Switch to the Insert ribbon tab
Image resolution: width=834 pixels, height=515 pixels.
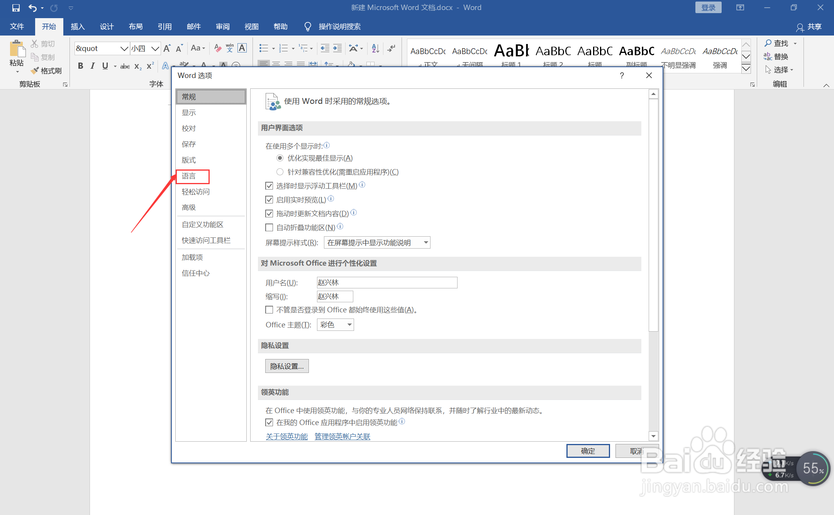tap(78, 27)
